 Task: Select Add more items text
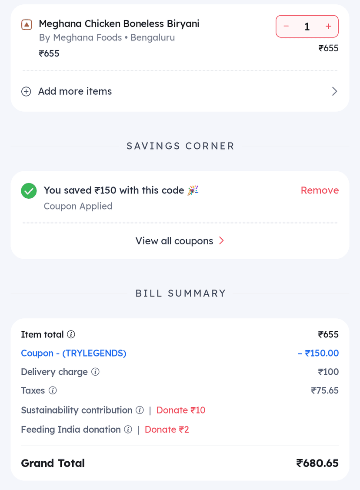[75, 91]
